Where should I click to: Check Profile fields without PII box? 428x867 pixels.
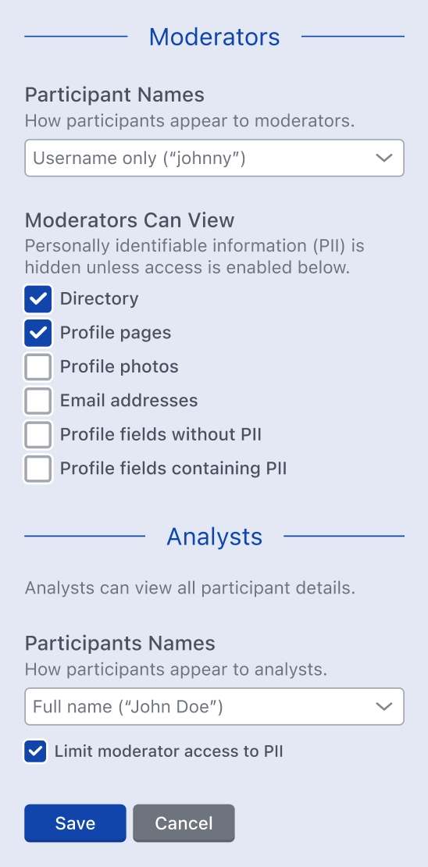(38, 435)
